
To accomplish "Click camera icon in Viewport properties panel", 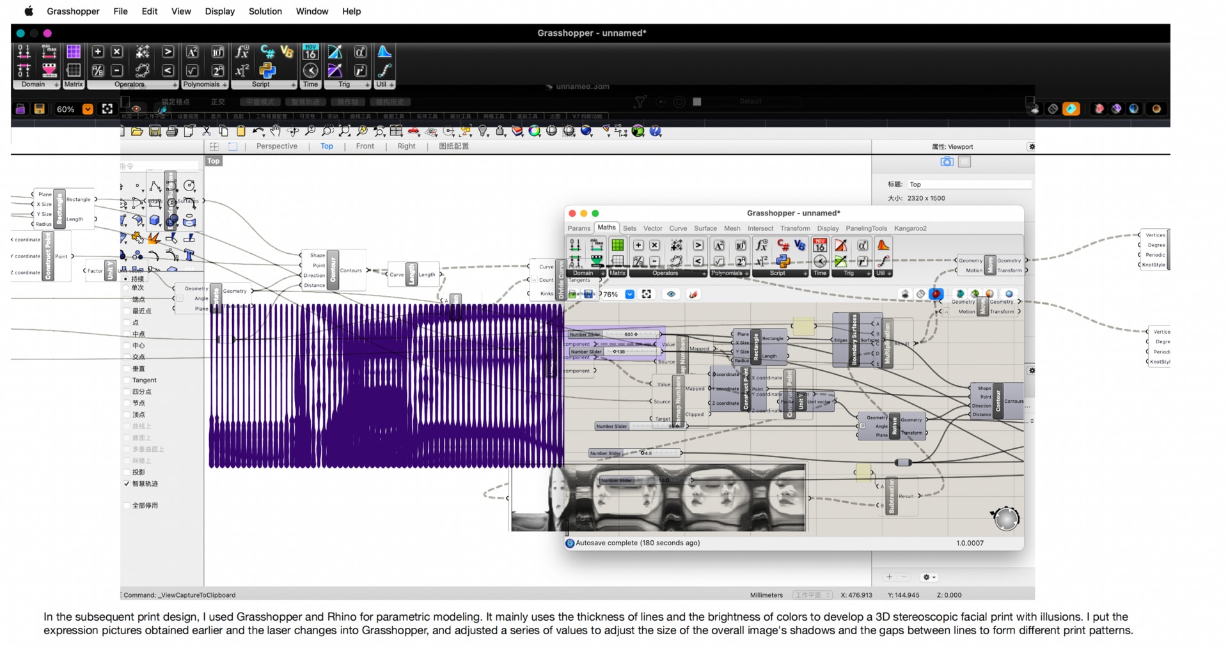I will tap(947, 162).
